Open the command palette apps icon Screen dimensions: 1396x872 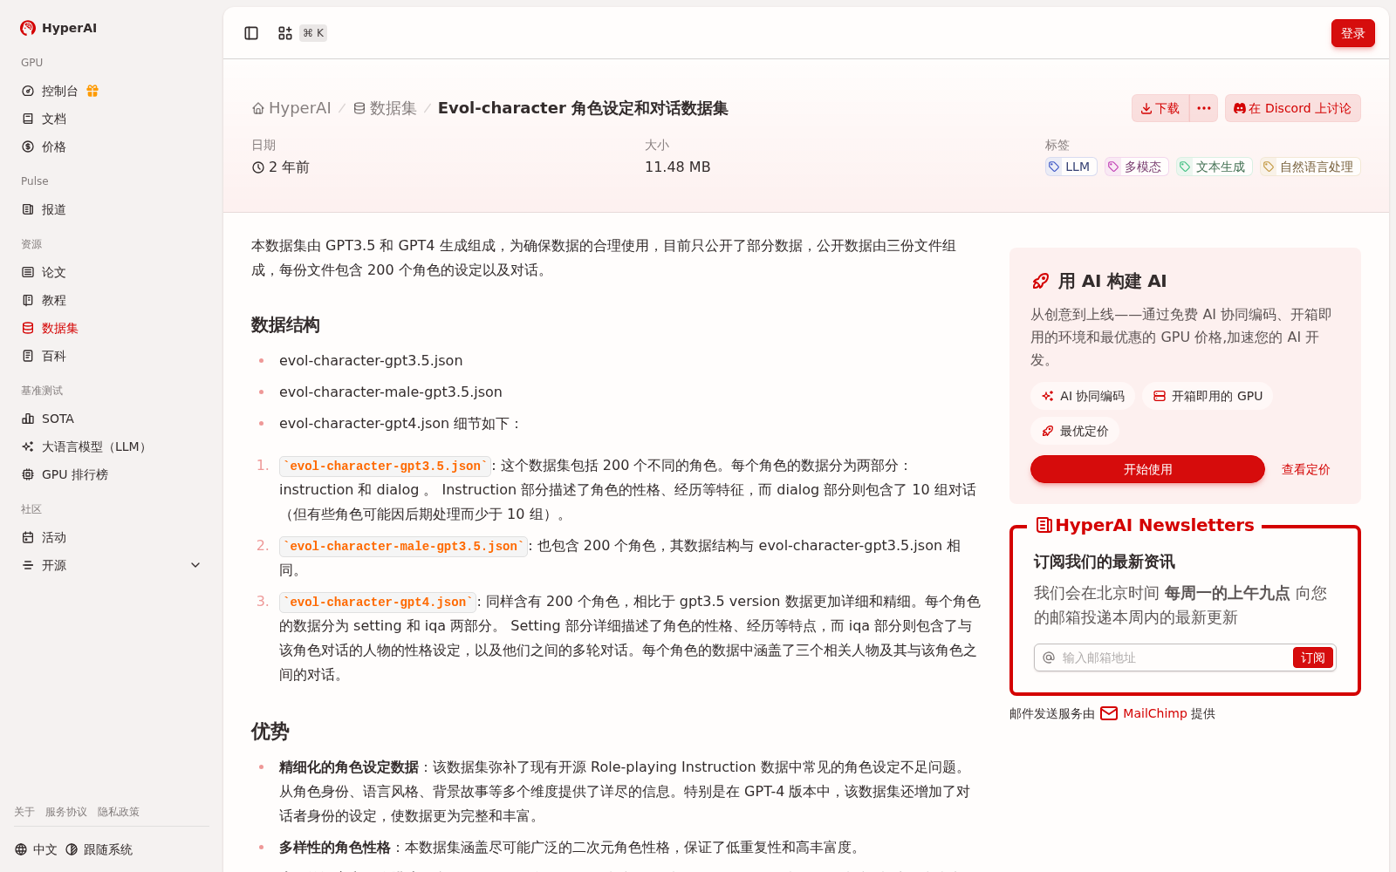pyautogui.click(x=285, y=33)
